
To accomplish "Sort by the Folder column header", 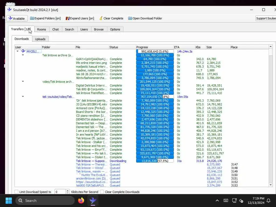I will (58, 47).
